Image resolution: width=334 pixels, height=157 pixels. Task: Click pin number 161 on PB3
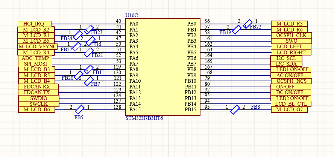(208, 38)
